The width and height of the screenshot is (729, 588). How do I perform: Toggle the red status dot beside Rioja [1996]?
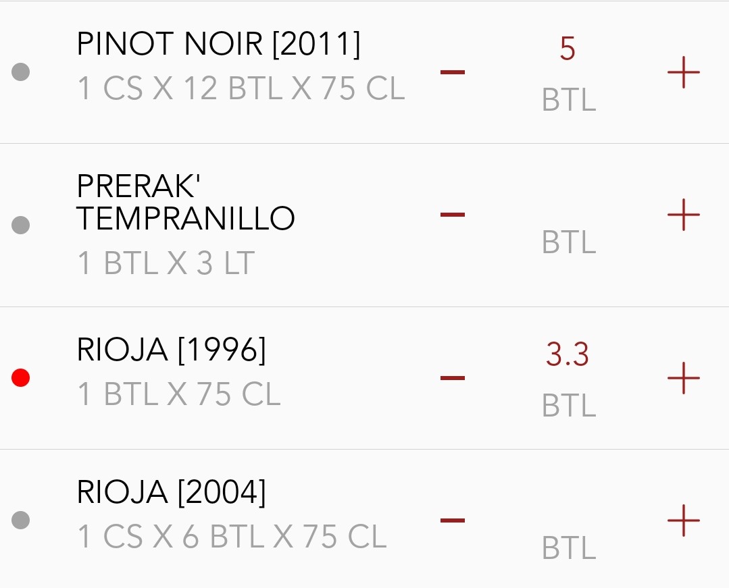(x=21, y=378)
